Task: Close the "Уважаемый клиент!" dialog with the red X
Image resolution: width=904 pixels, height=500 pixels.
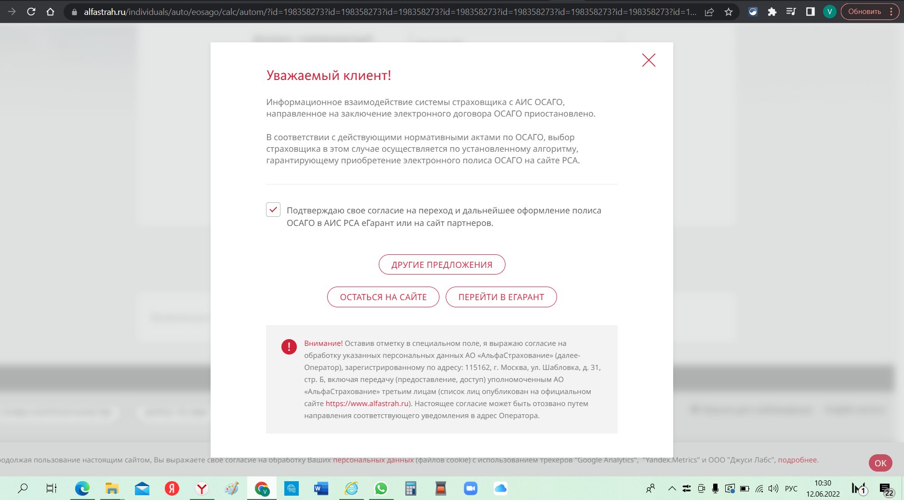Action: 649,60
